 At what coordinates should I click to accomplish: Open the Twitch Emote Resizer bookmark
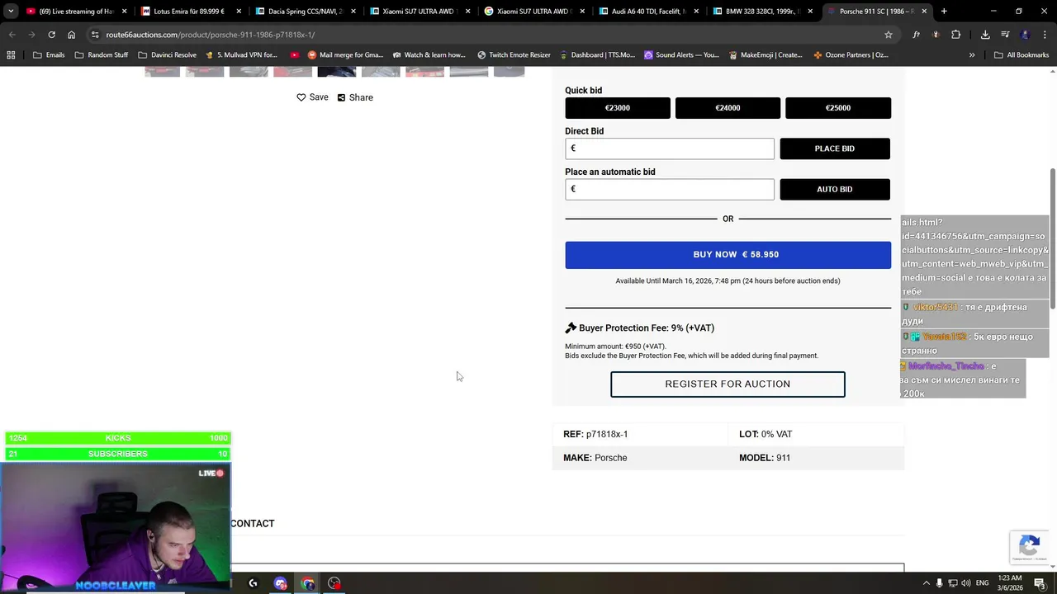514,54
